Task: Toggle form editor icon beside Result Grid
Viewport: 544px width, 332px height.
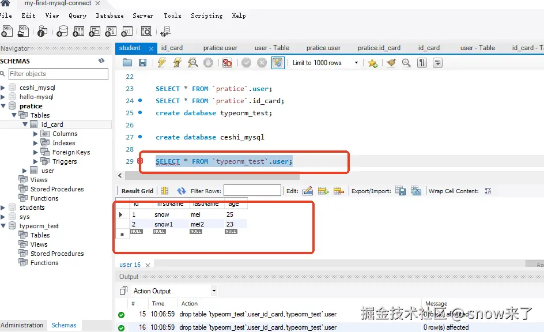Action: 164,191
